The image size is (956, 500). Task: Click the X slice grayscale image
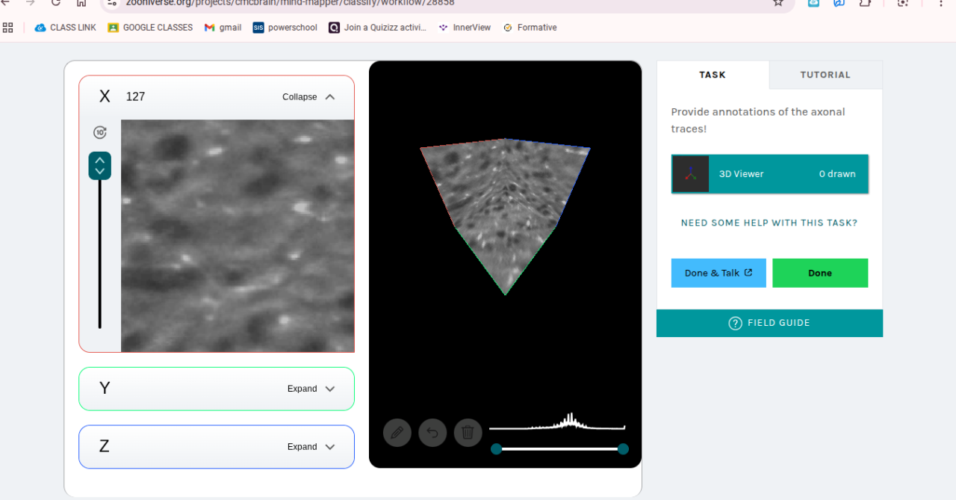[238, 235]
